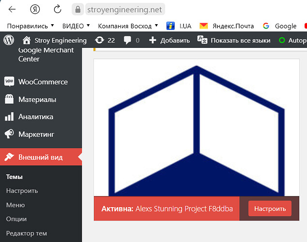The height and width of the screenshot is (242, 307).
Task: Open Google Merchant Center menu item
Action: point(46,55)
